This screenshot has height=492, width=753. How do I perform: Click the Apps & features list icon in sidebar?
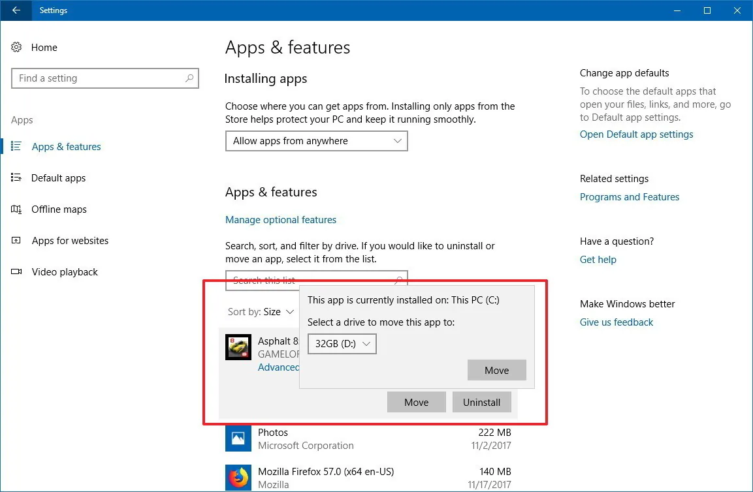pyautogui.click(x=16, y=146)
